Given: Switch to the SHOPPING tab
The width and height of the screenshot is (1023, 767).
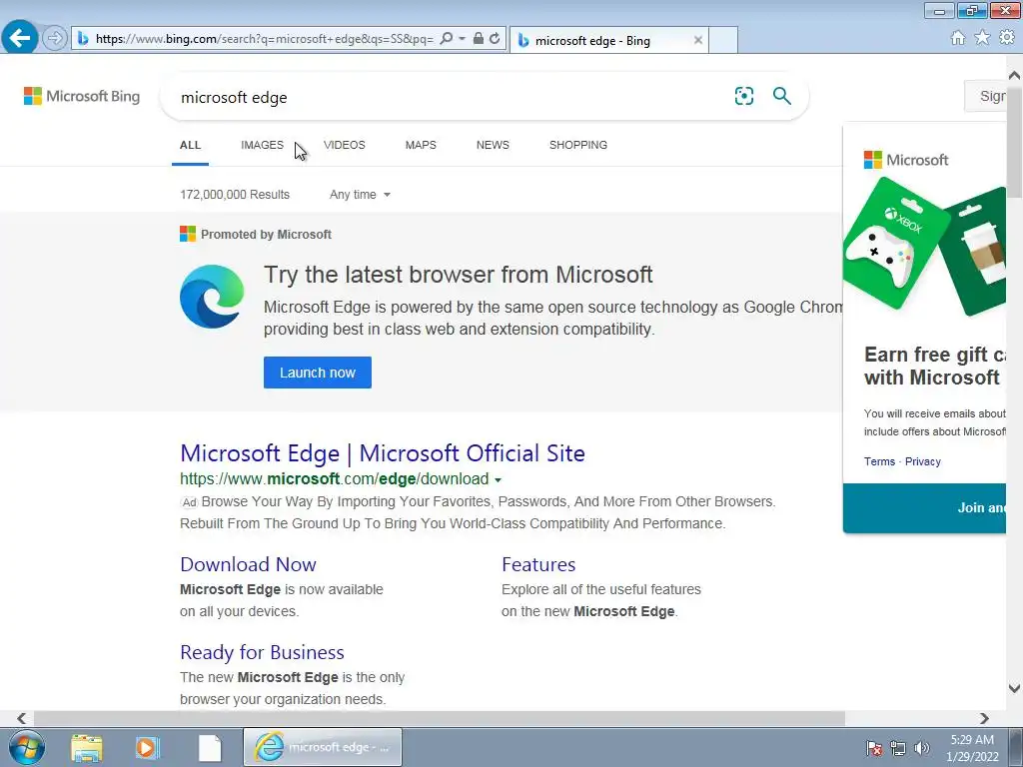Looking at the screenshot, I should pos(578,145).
